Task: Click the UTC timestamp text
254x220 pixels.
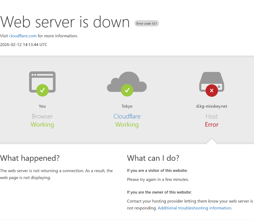Action: [x=24, y=45]
